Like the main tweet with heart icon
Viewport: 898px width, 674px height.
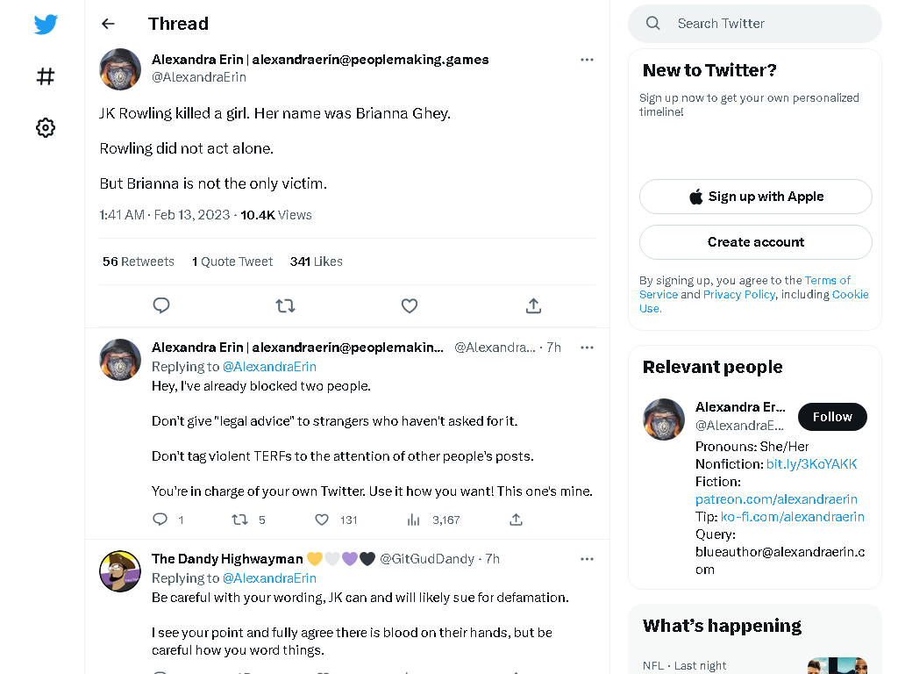pos(410,305)
